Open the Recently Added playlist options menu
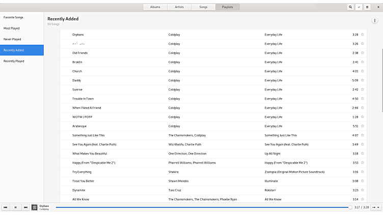This screenshot has height=215, width=383. (x=375, y=20)
